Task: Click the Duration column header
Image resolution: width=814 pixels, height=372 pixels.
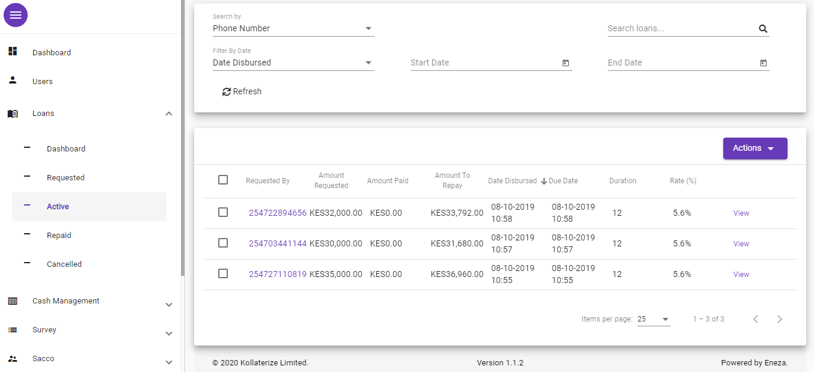Action: coord(623,181)
